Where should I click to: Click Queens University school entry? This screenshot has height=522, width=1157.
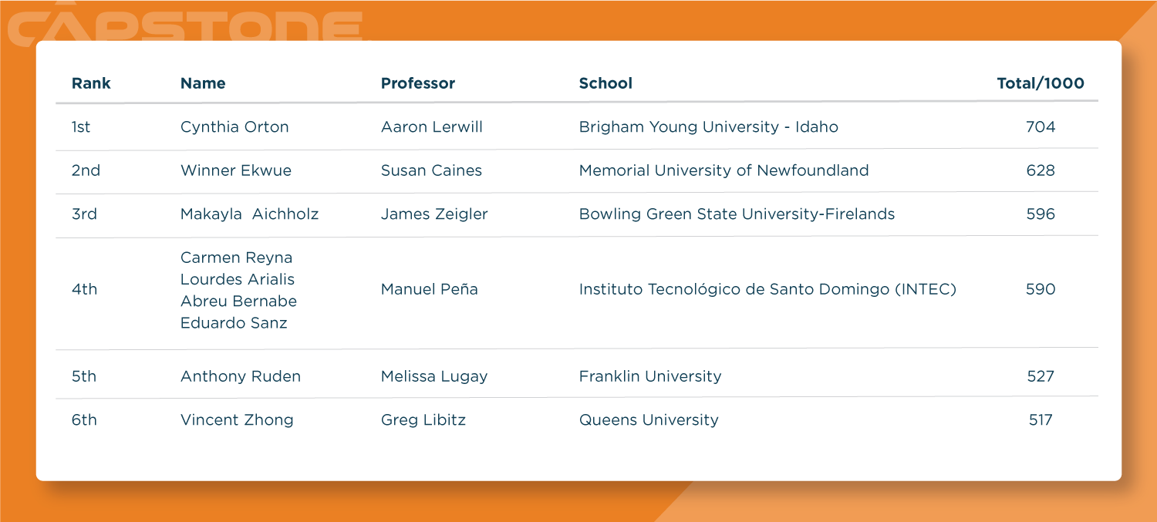649,420
